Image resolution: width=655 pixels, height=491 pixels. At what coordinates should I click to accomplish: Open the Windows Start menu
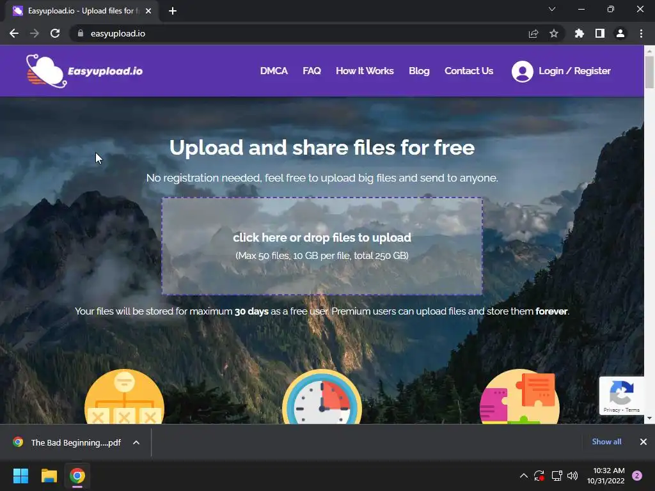(20, 476)
